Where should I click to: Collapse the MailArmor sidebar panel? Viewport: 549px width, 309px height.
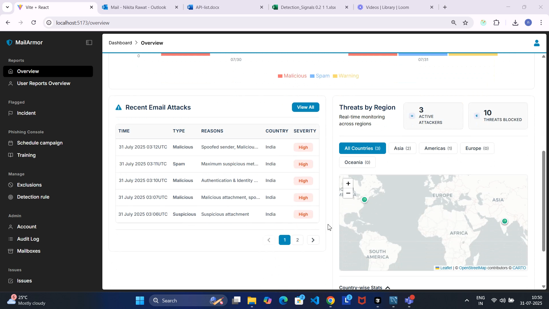tap(89, 42)
